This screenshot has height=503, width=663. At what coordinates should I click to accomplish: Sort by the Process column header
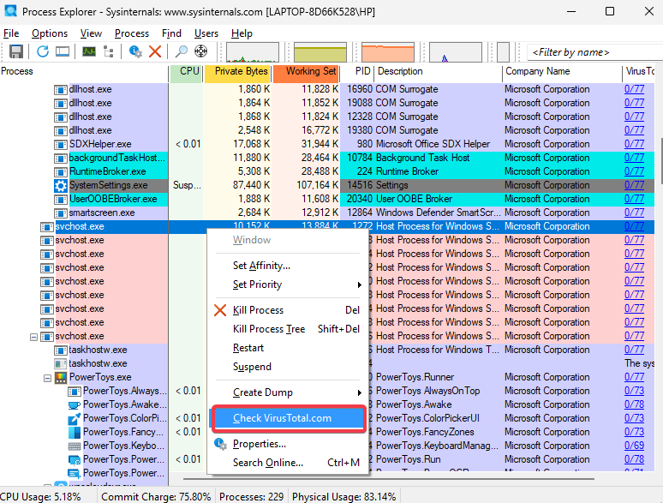[84, 72]
